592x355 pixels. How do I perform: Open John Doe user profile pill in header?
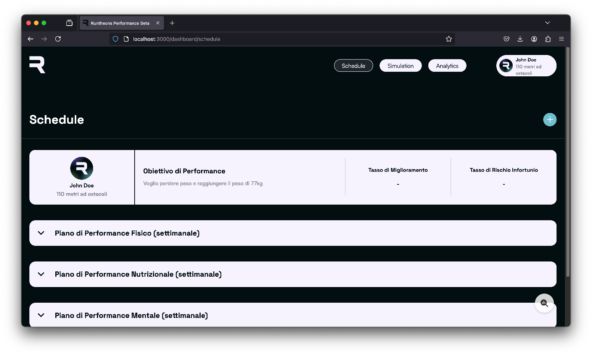(x=526, y=66)
